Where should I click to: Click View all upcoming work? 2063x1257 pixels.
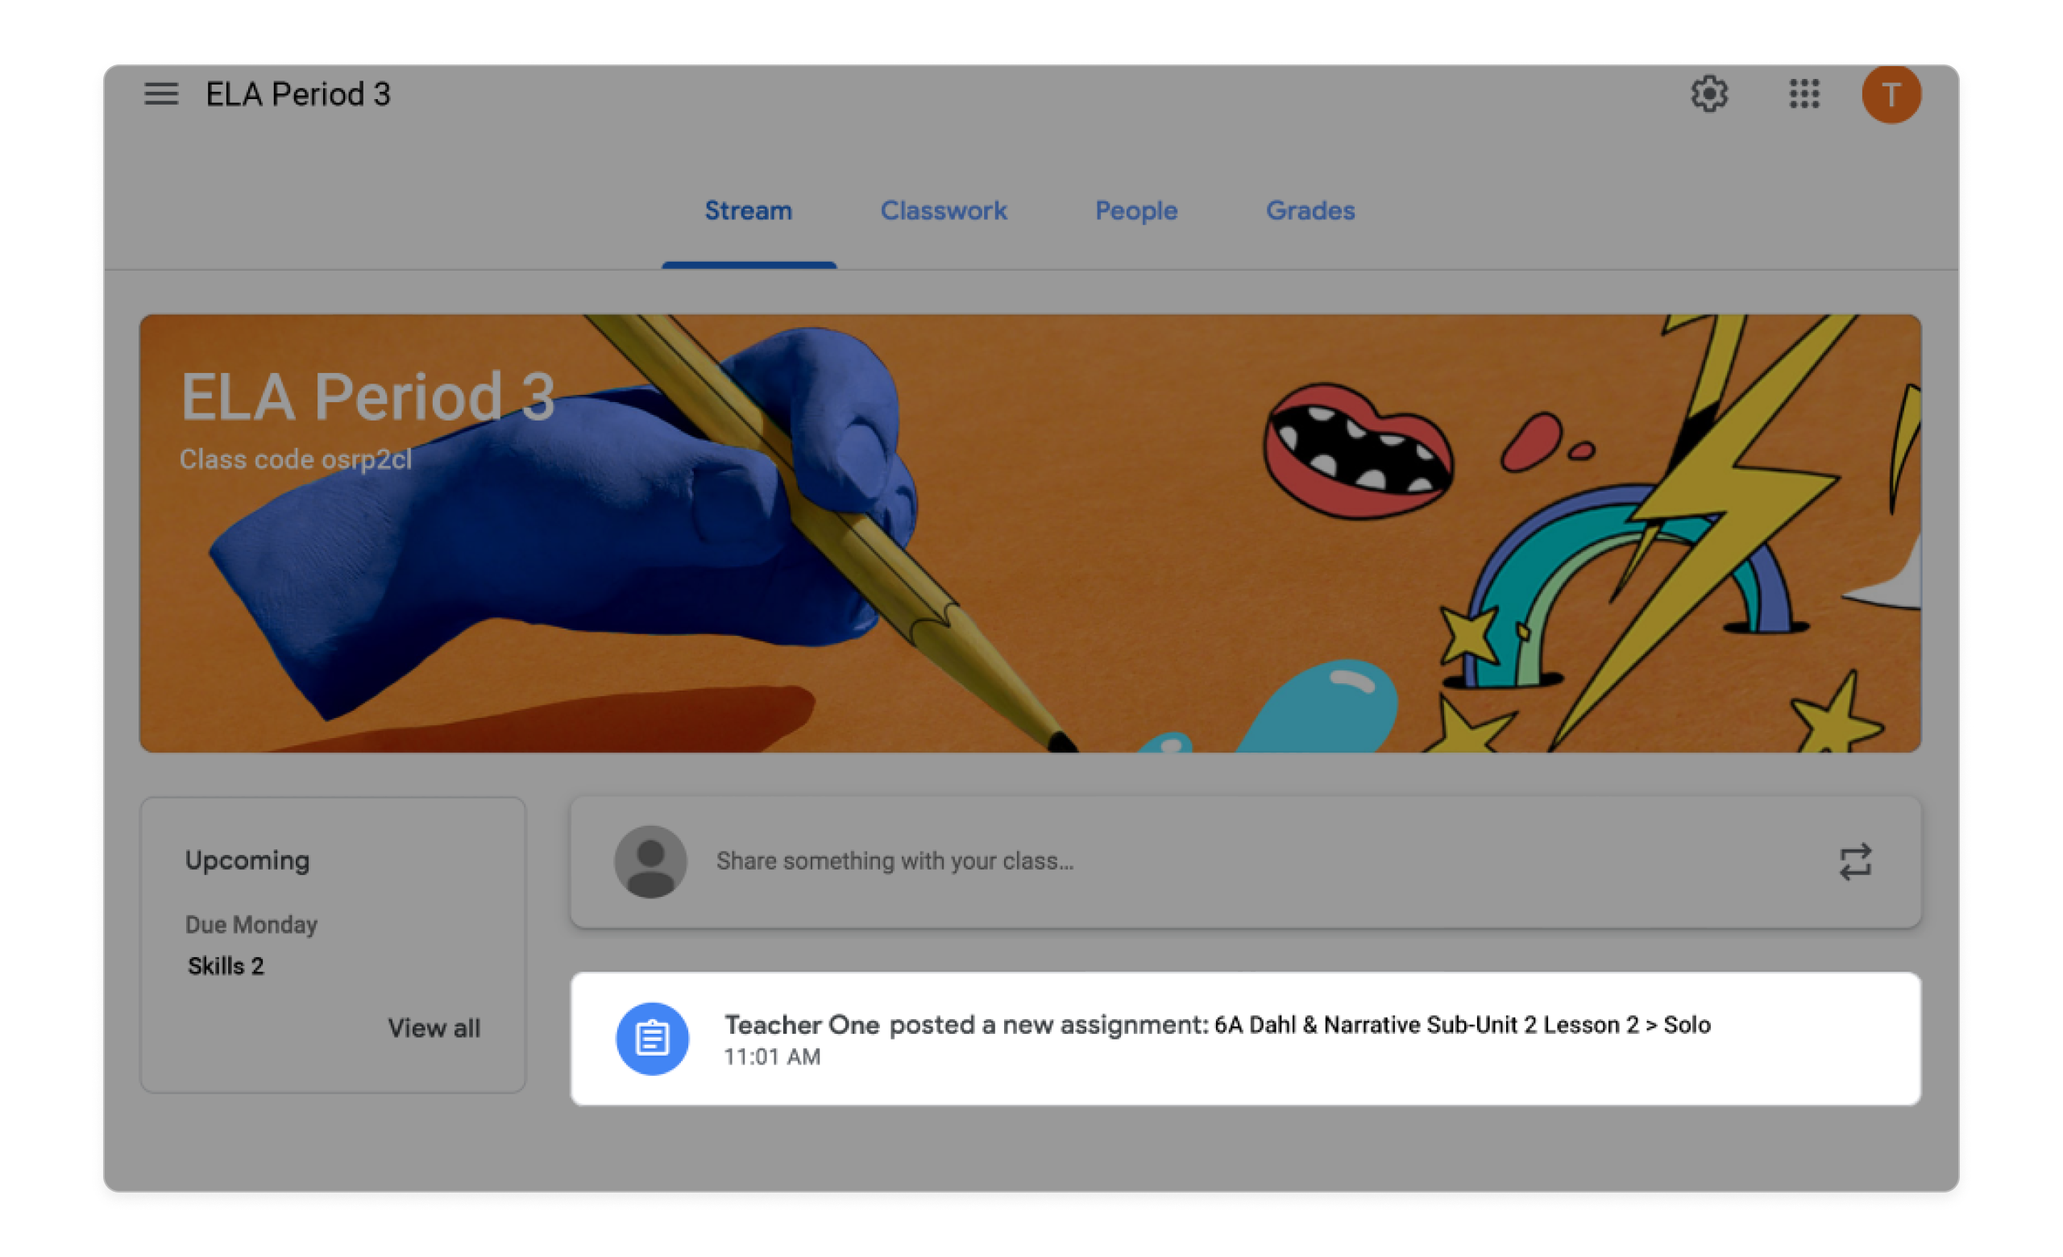click(x=434, y=1028)
